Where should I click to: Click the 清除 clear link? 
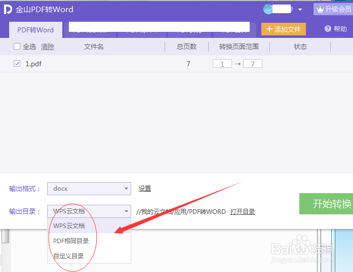[48, 47]
